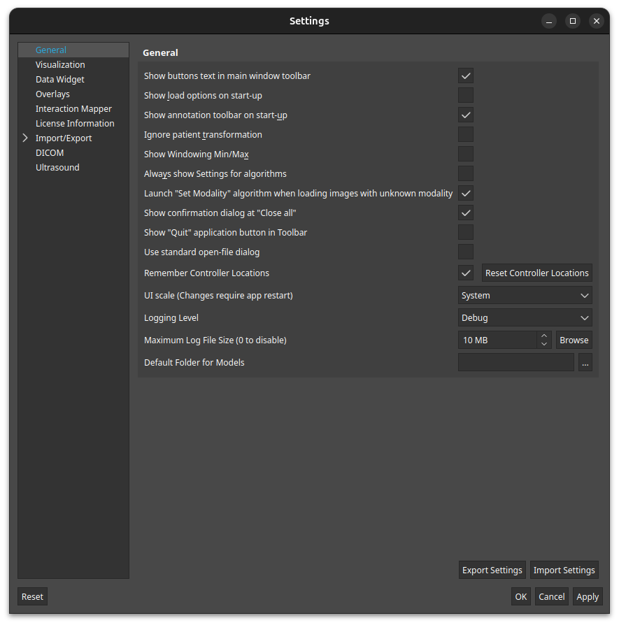Switch to Ultrasound settings
Image resolution: width=619 pixels, height=625 pixels.
click(73, 167)
